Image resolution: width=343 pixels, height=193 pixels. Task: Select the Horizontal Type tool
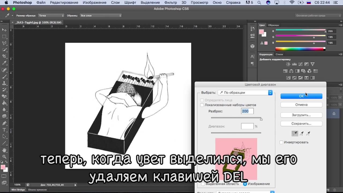[4, 130]
